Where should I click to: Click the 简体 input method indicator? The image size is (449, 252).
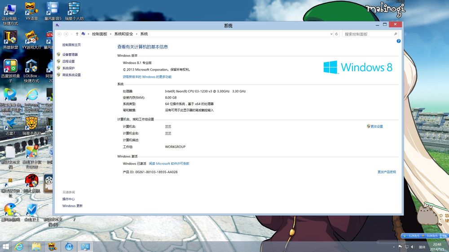tap(422, 247)
